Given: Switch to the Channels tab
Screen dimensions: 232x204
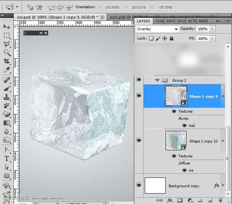Looking at the screenshot, I should click(159, 21).
